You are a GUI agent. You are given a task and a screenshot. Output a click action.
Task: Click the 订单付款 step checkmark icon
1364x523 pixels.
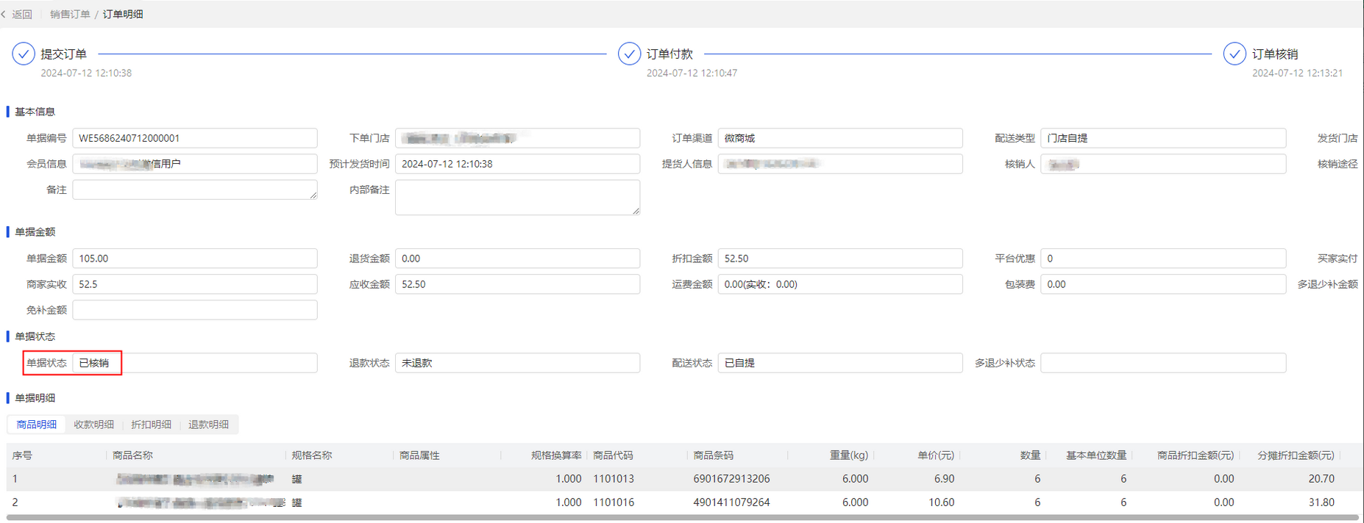click(x=629, y=54)
